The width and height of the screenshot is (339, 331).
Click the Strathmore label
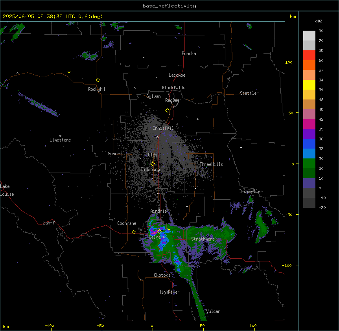[203, 239]
